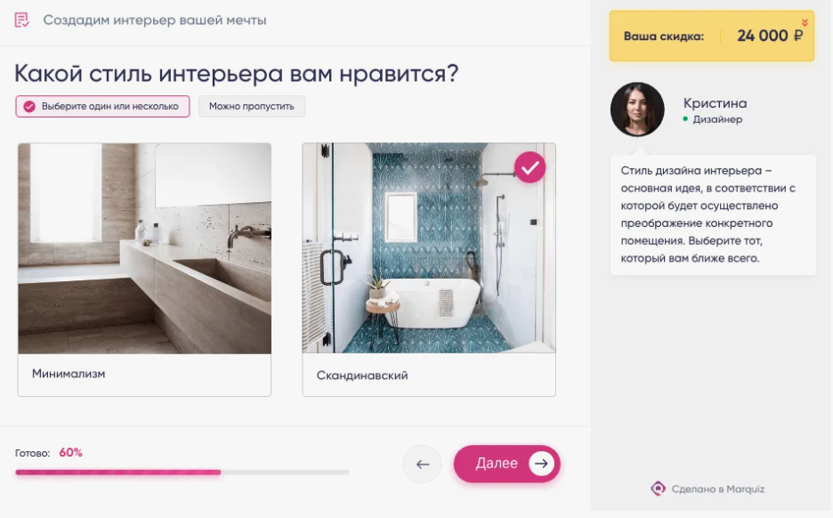The image size is (833, 518).
Task: Click the Выберите один или несколько badge
Action: [102, 106]
